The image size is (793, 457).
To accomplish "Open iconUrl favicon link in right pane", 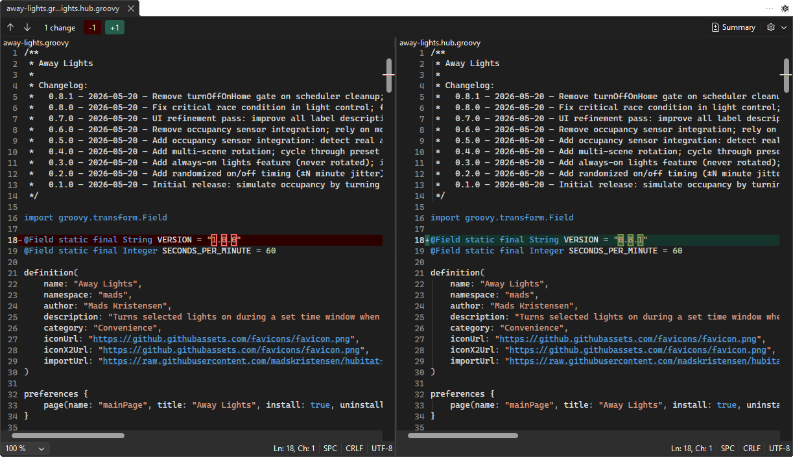I will coord(628,339).
